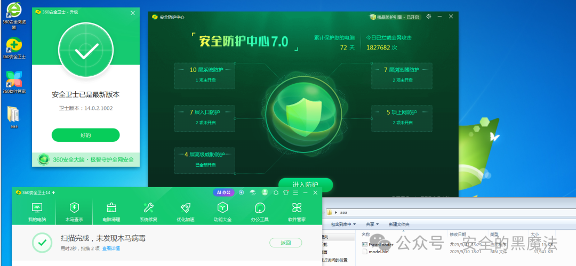Click the aaa address bar in Explorer

[x=452, y=212]
